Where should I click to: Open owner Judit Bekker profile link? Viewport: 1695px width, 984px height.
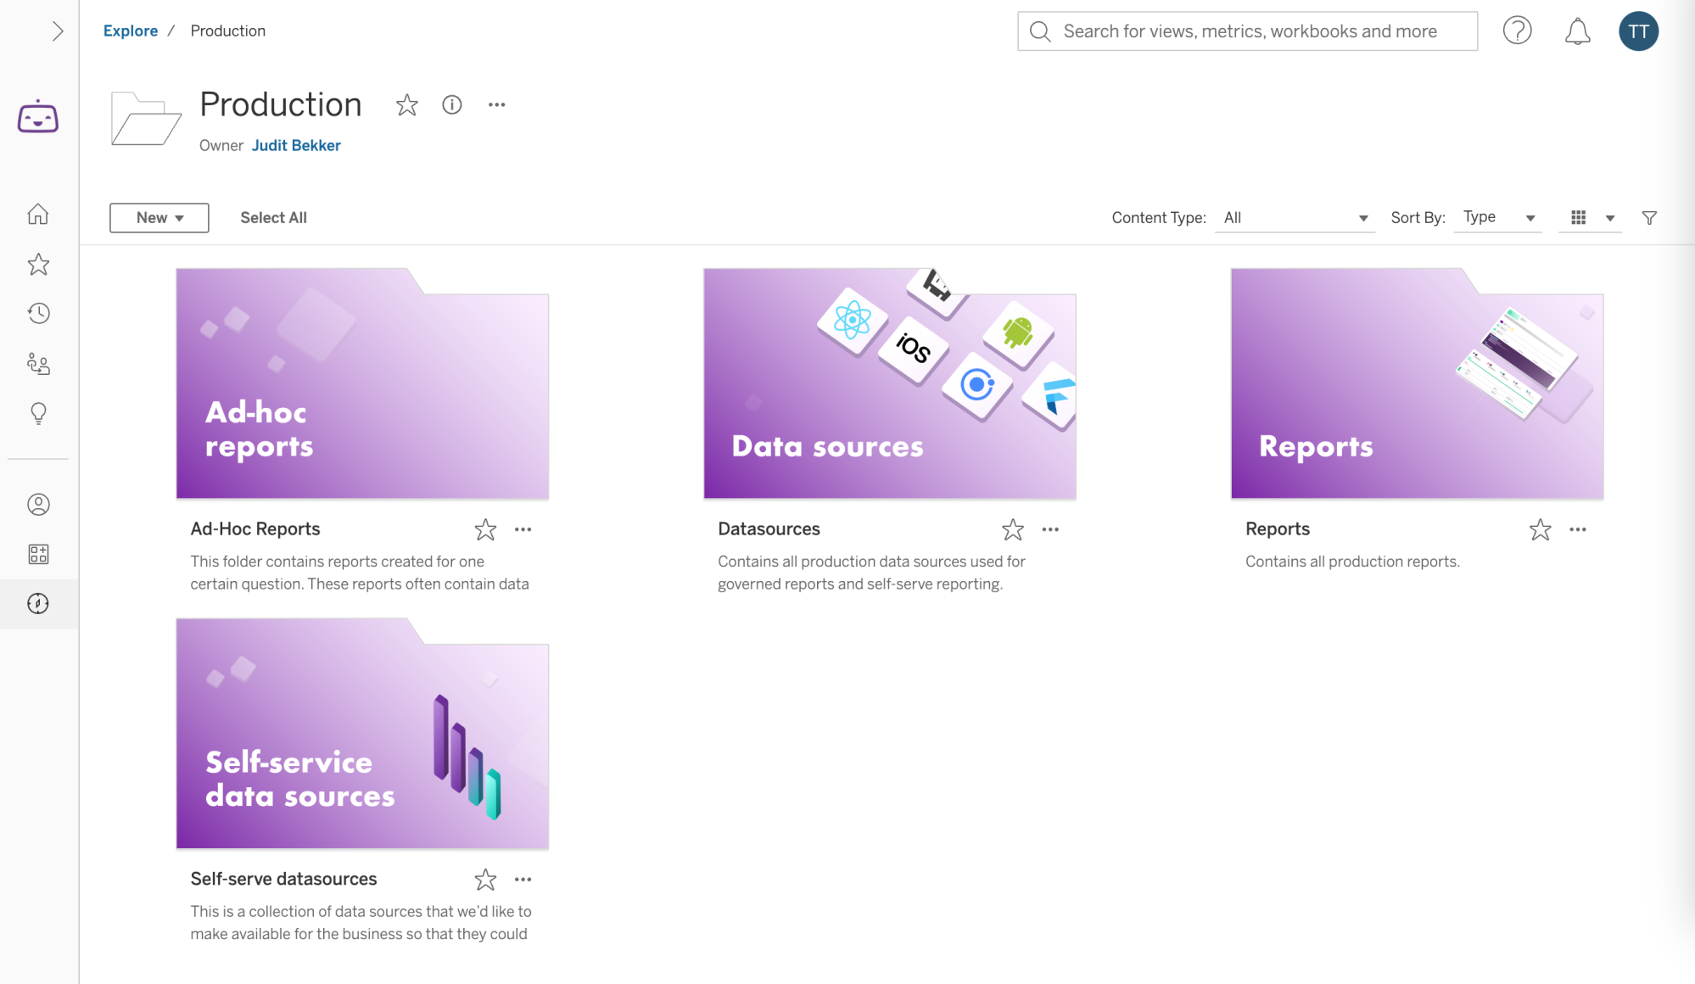(296, 145)
